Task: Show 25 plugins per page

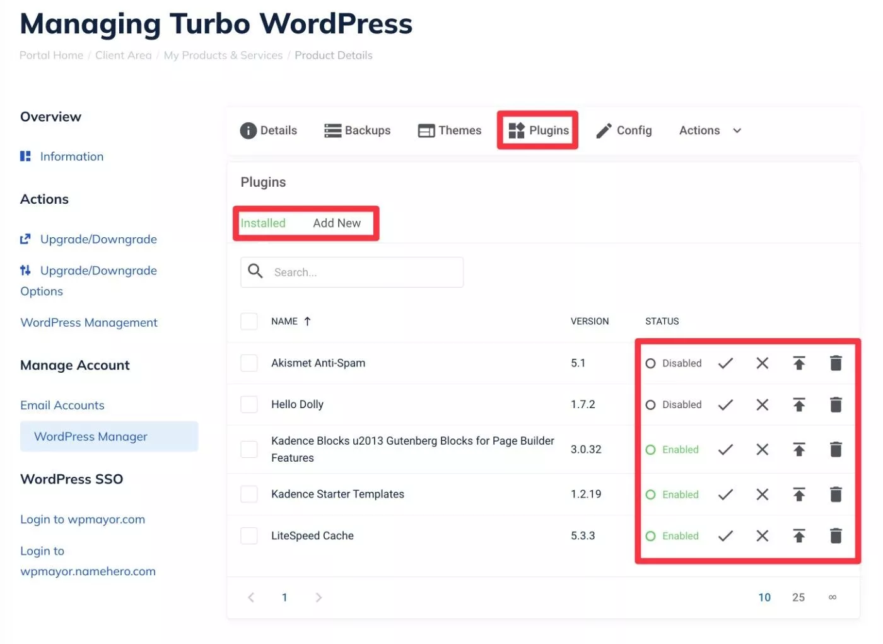Action: point(798,597)
